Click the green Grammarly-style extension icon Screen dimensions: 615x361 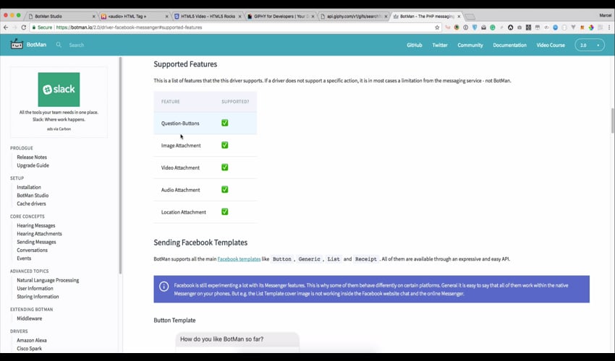tap(493, 27)
